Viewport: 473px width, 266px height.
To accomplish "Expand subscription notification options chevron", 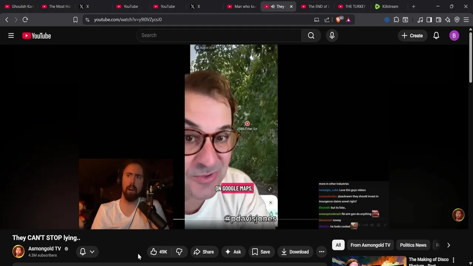I will pyautogui.click(x=92, y=252).
